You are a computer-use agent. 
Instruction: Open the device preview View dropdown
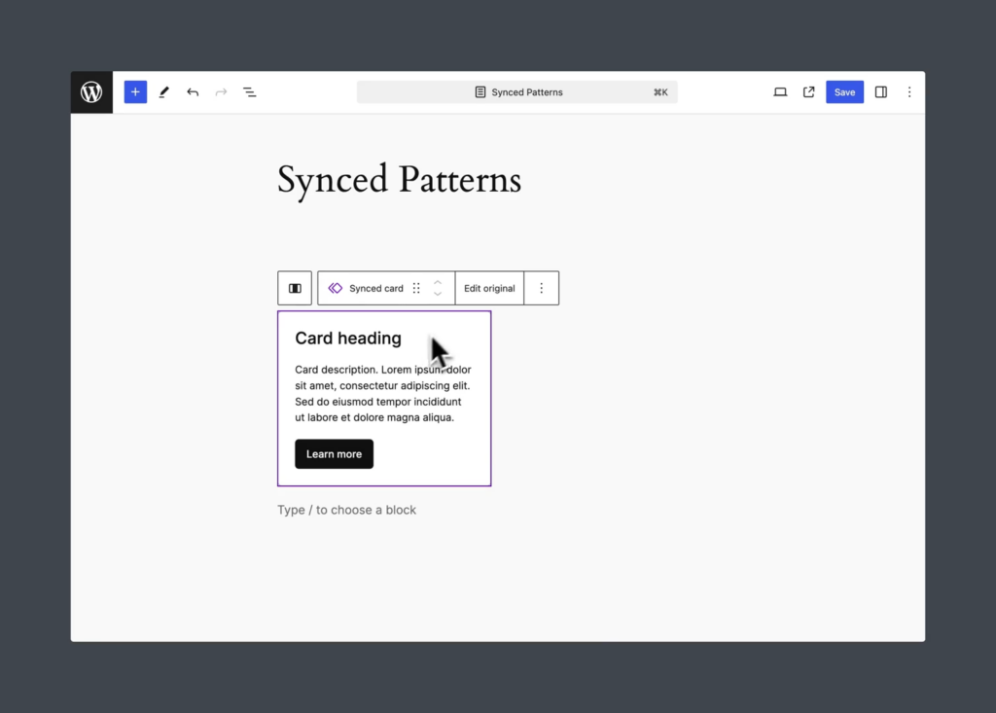(780, 91)
